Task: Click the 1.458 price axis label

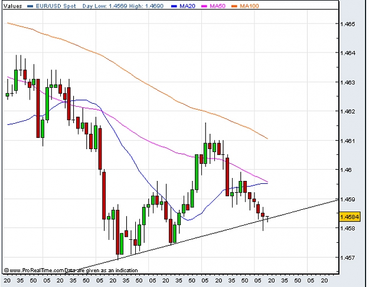Action: point(348,228)
